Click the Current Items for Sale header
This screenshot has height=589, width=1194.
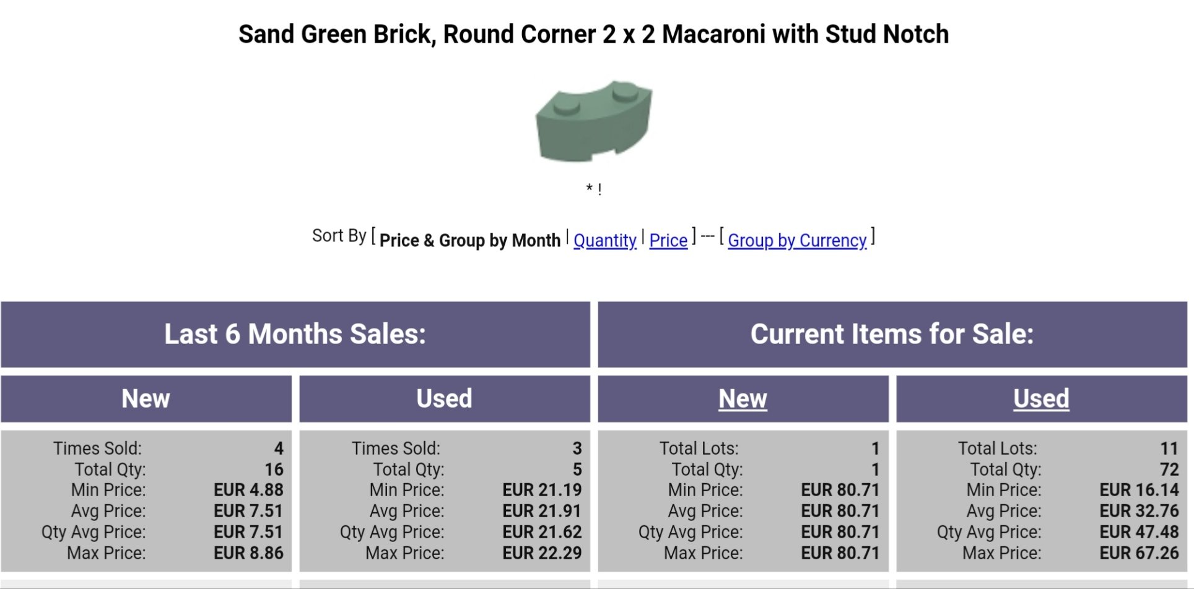892,334
